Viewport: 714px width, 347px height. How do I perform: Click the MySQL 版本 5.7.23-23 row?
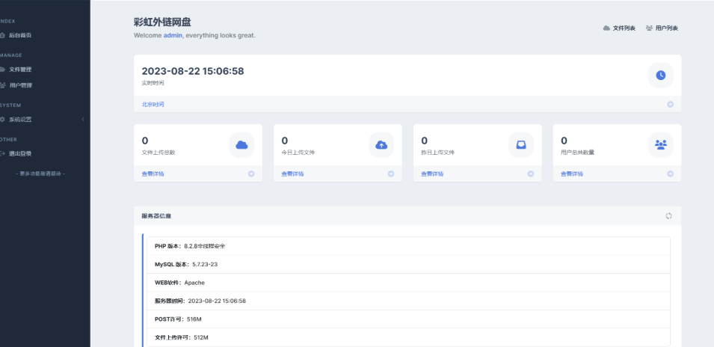[408, 264]
